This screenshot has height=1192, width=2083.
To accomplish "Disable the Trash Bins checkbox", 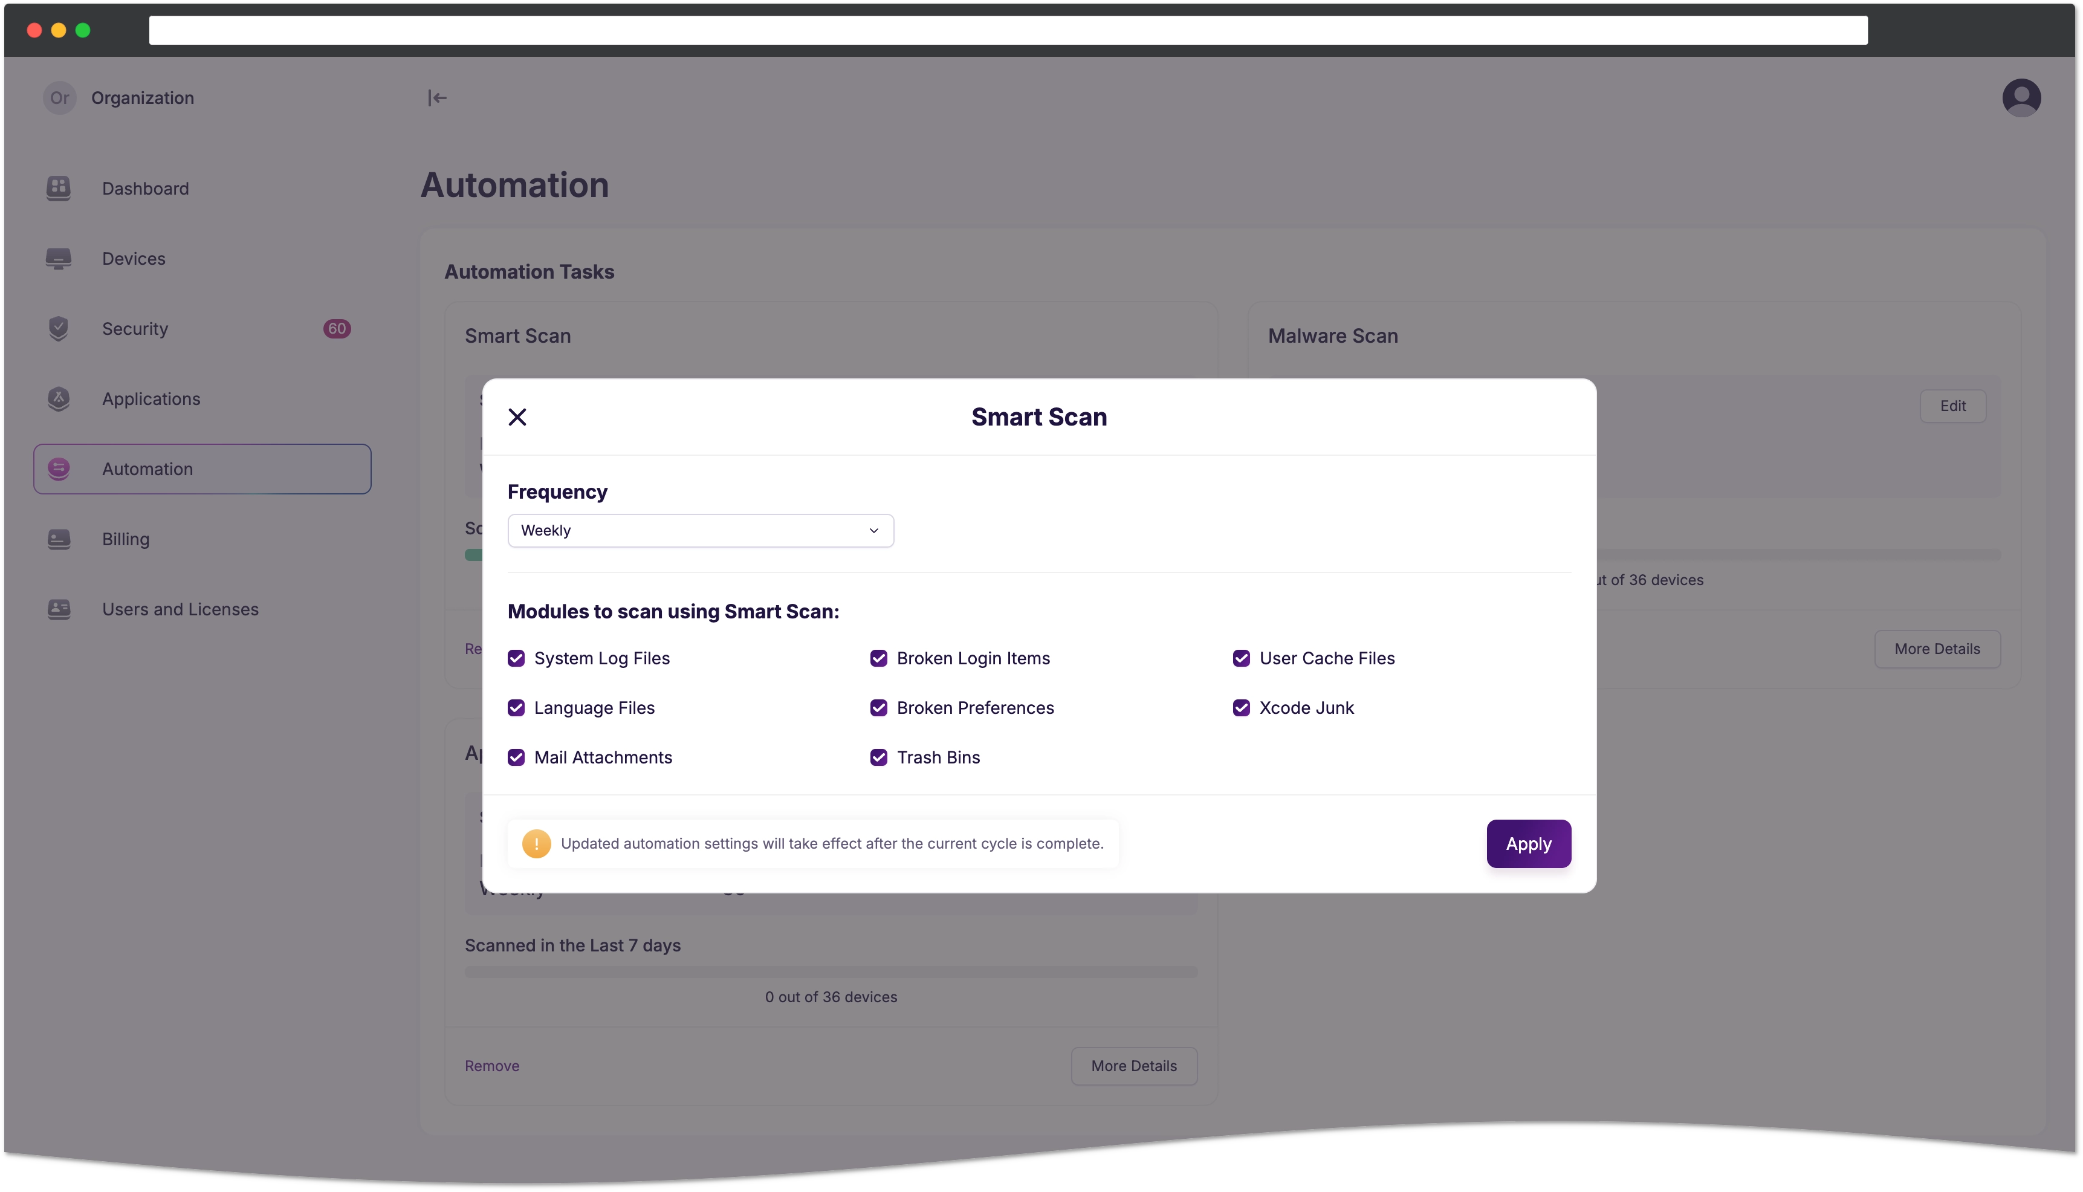I will click(878, 757).
